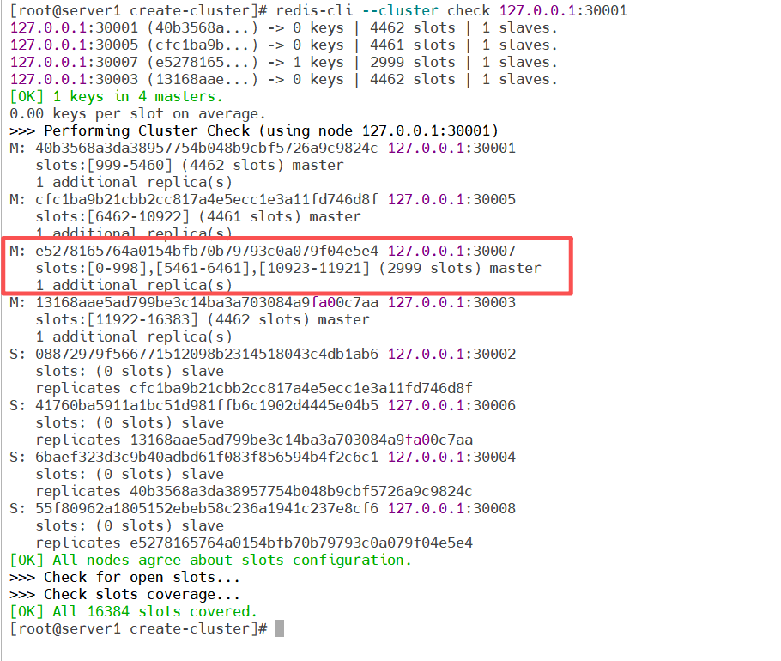Image resolution: width=781 pixels, height=661 pixels.
Task: Click the slots line with [0-998],[5461-6461],[10923-11921]
Action: (x=288, y=269)
